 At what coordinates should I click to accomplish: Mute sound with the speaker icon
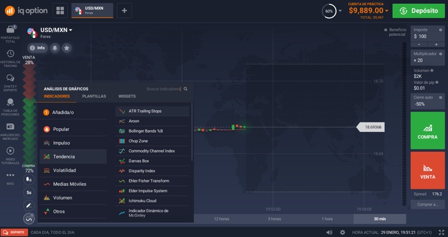[x=330, y=233]
